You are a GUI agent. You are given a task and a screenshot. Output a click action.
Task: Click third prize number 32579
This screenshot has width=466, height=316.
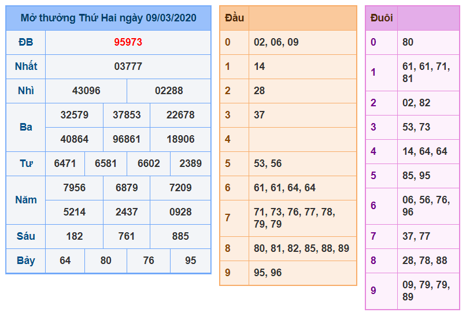[75, 115]
